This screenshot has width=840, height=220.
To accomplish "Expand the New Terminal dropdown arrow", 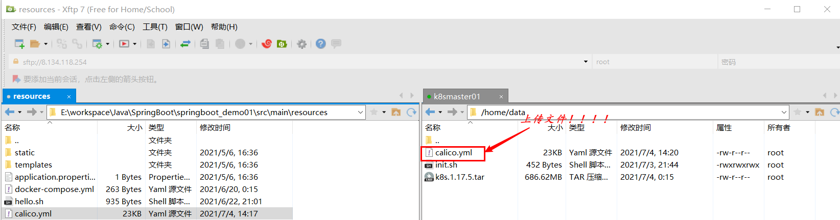I will pyautogui.click(x=134, y=44).
